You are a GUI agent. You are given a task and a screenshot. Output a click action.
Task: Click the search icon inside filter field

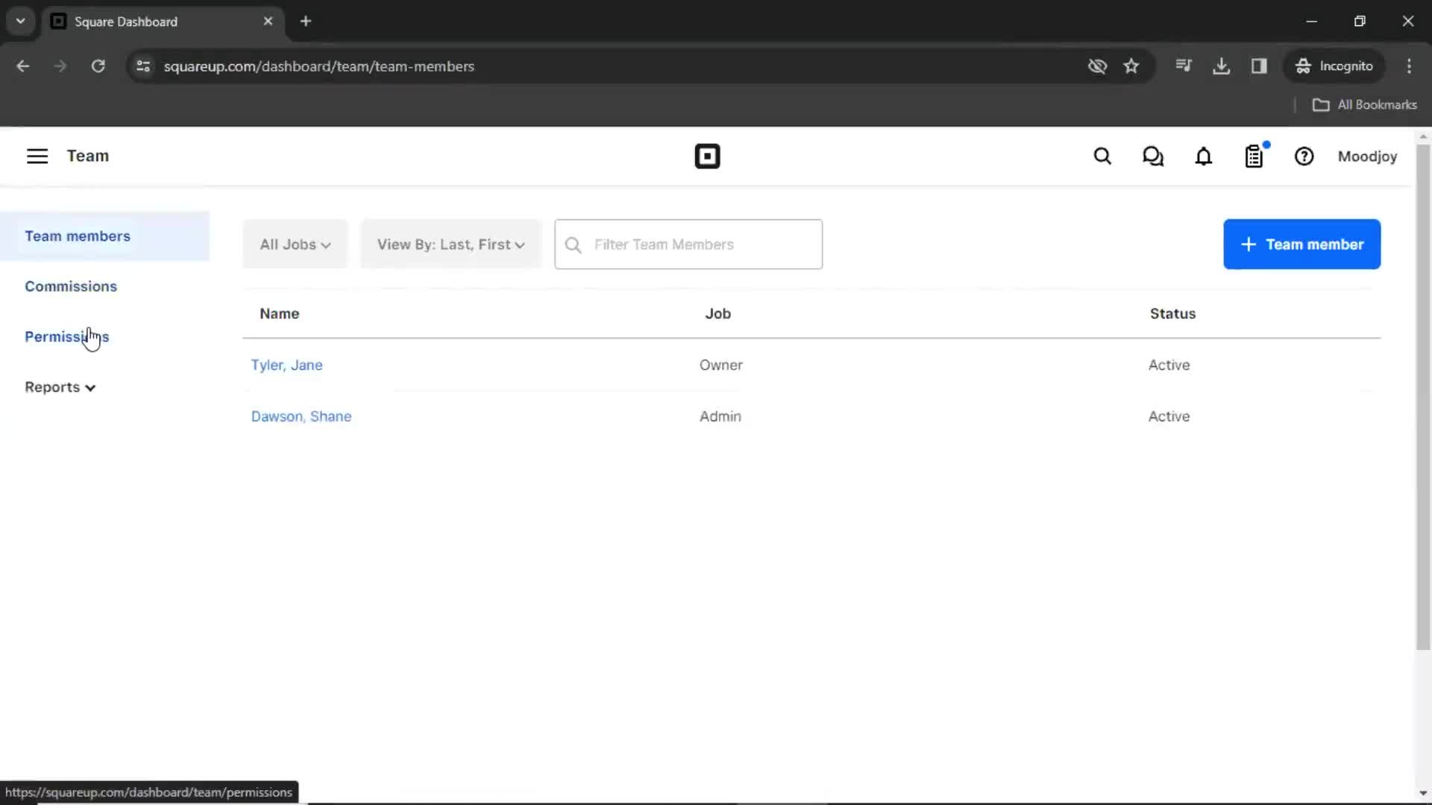[573, 244]
